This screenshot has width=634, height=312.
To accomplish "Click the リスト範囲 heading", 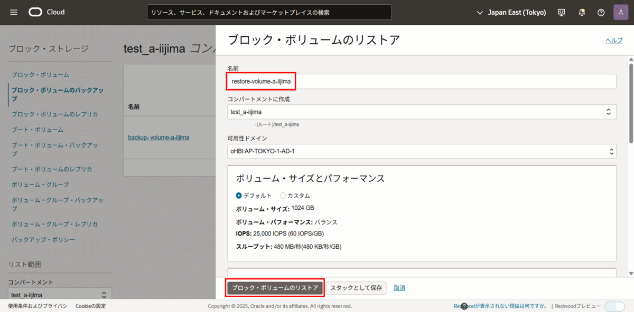I will 24,265.
